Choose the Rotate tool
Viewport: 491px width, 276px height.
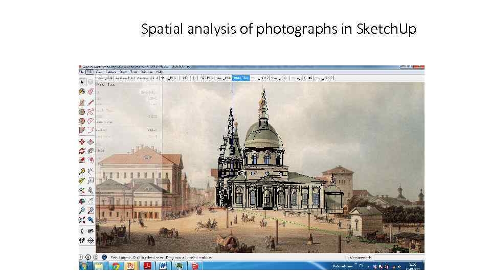82,151
